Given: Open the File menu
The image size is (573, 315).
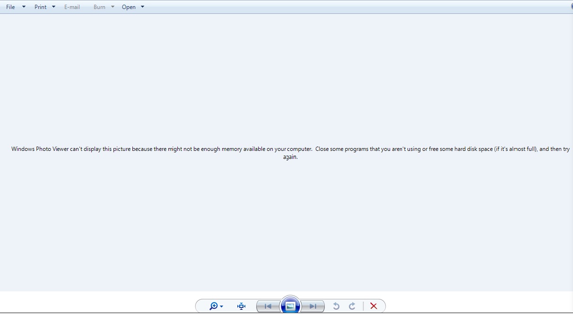Looking at the screenshot, I should point(10,7).
